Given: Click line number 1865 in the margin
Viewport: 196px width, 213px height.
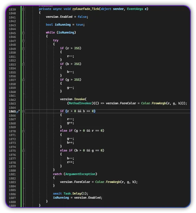Looking at the screenshot, I should [12, 111].
